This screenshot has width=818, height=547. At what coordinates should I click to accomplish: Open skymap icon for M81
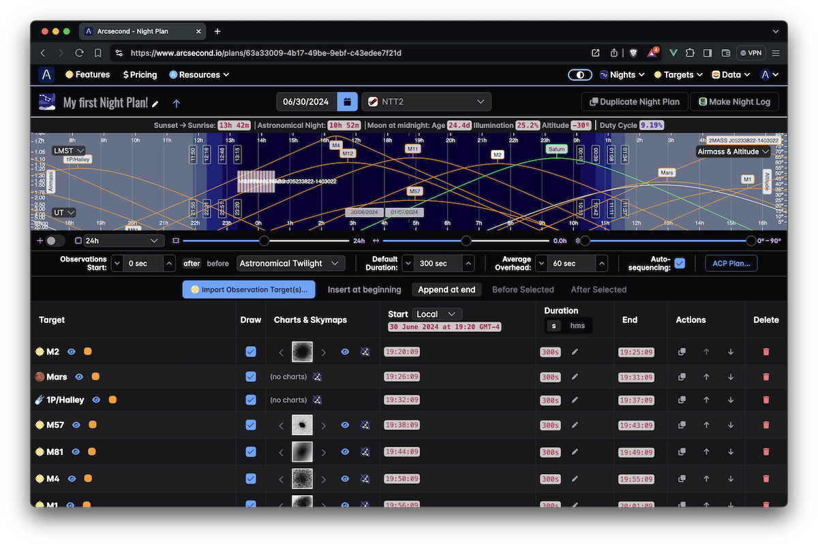(365, 451)
